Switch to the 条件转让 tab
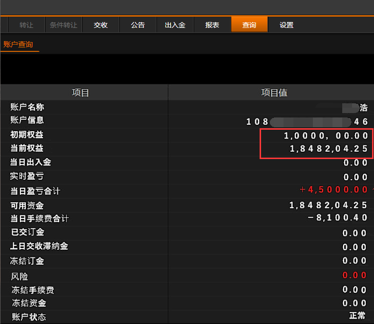 click(x=64, y=25)
